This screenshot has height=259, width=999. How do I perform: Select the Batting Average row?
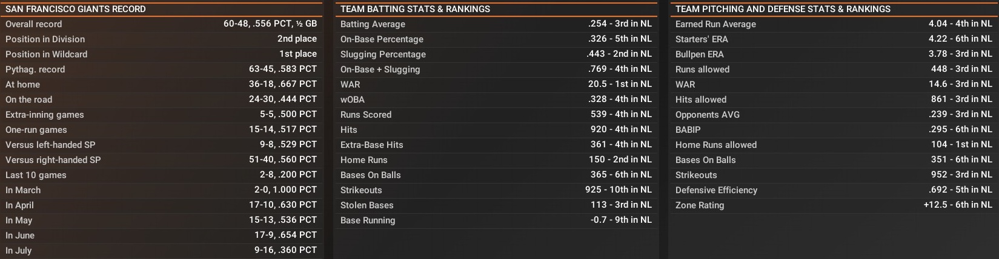(496, 24)
